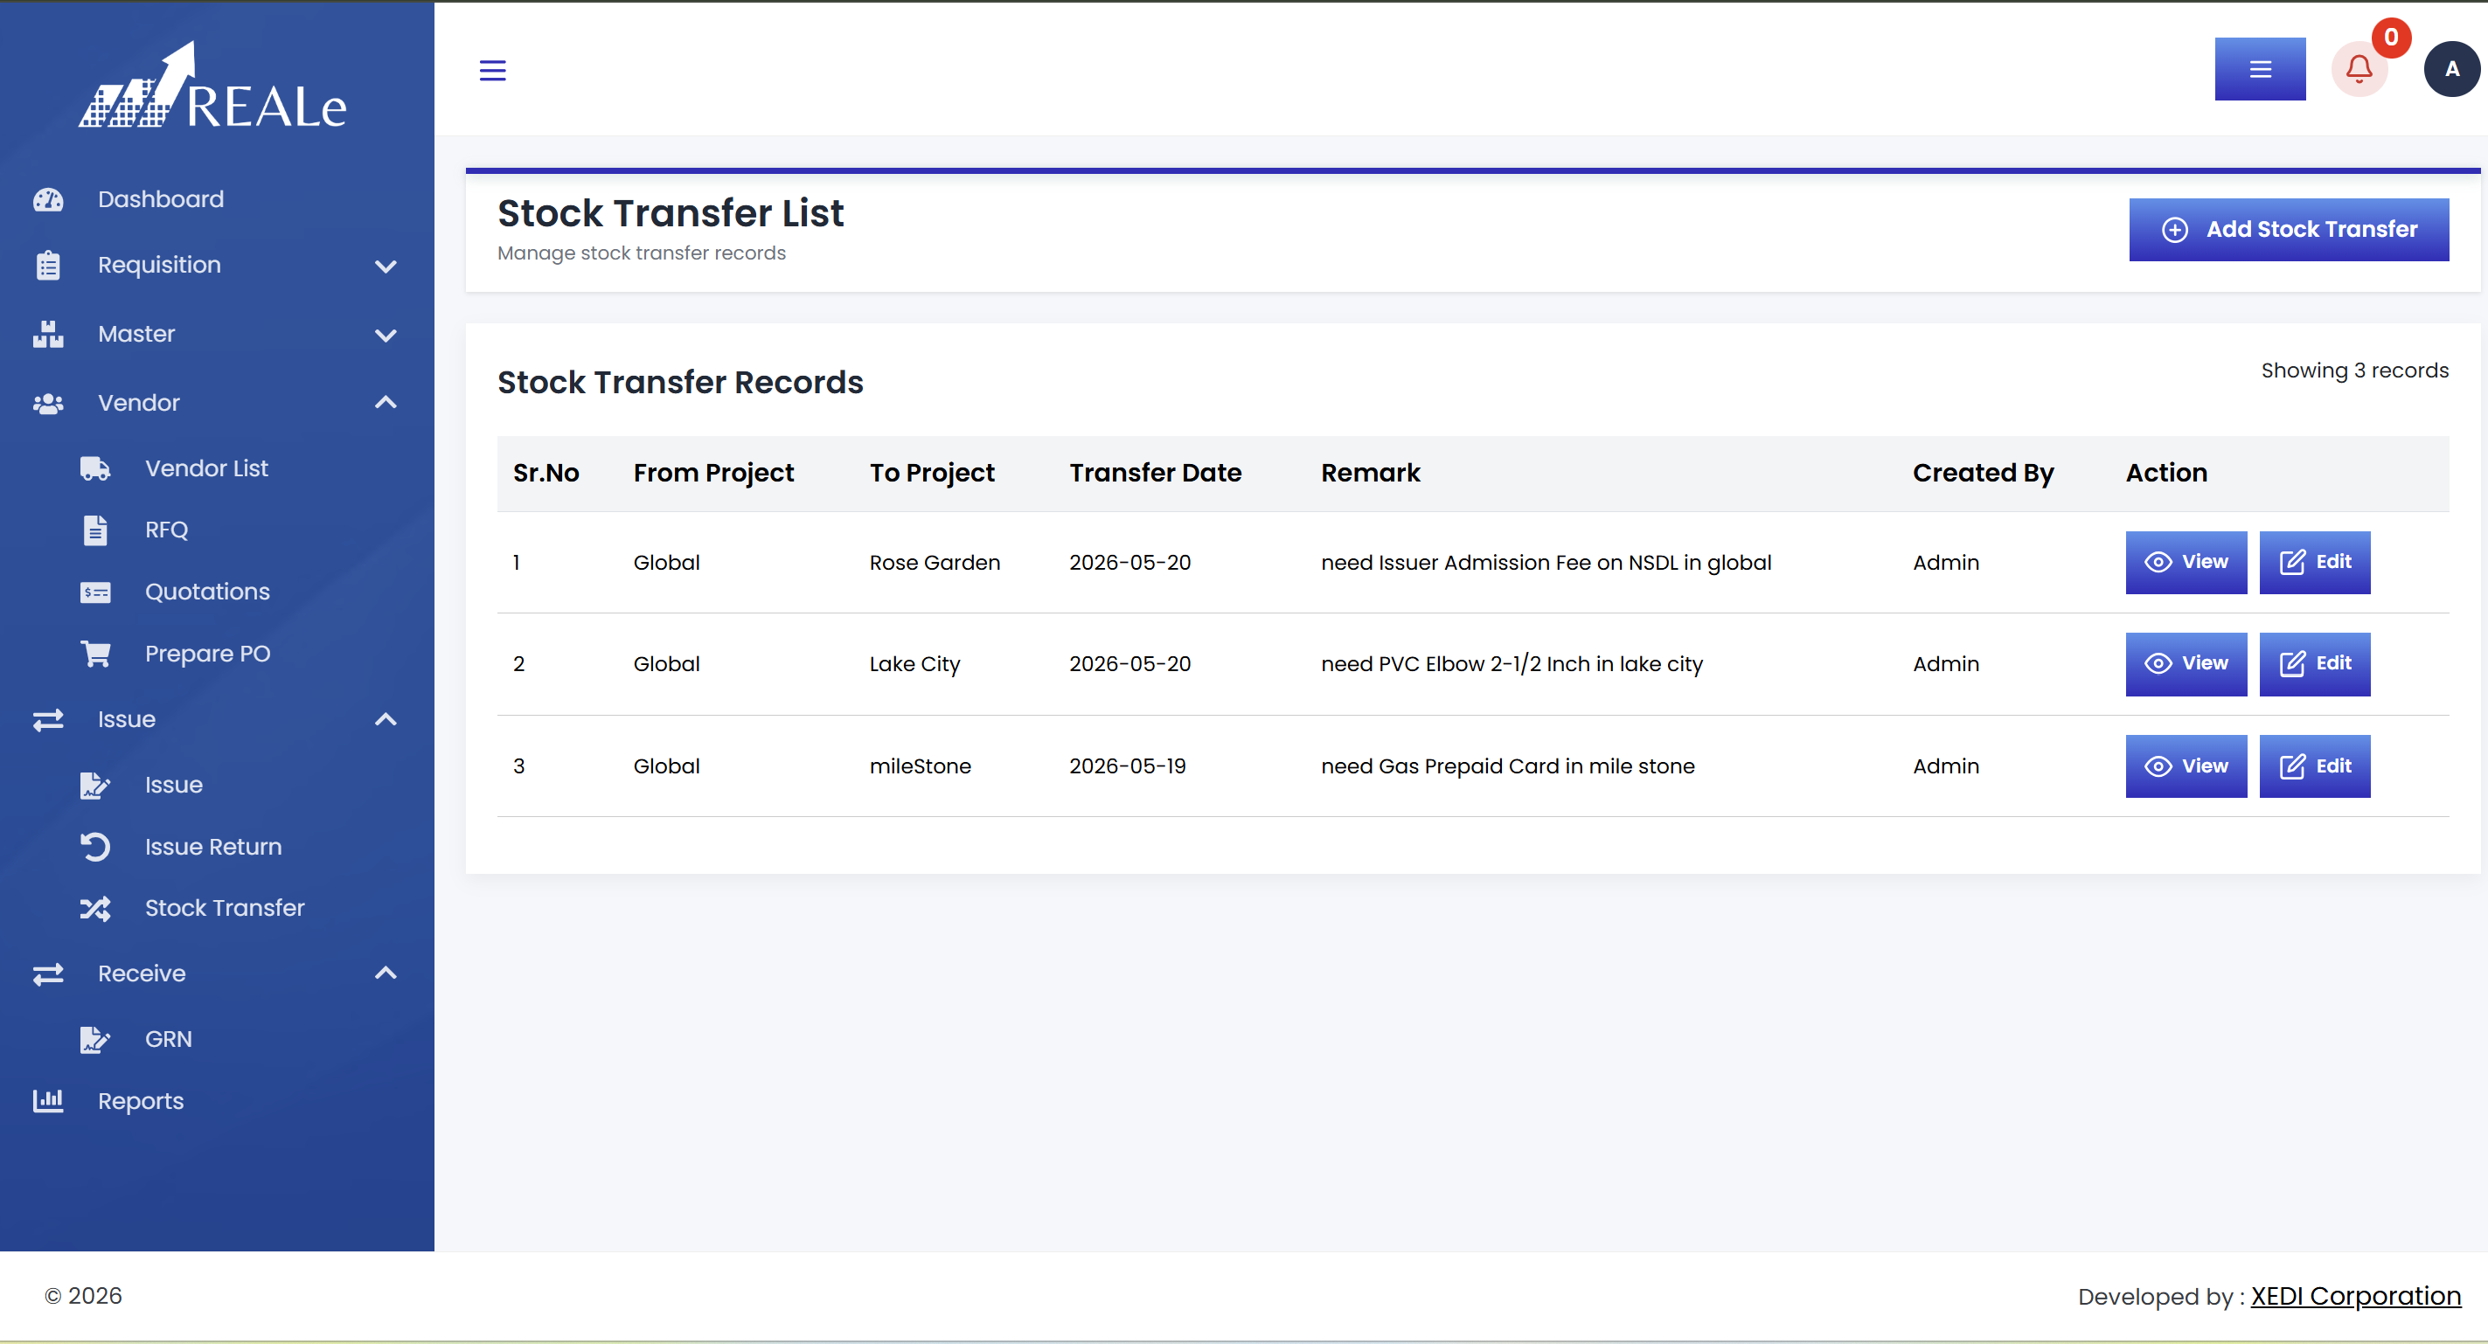This screenshot has height=1344, width=2488.
Task: Collapse the Vendor chevron
Action: pyautogui.click(x=386, y=403)
